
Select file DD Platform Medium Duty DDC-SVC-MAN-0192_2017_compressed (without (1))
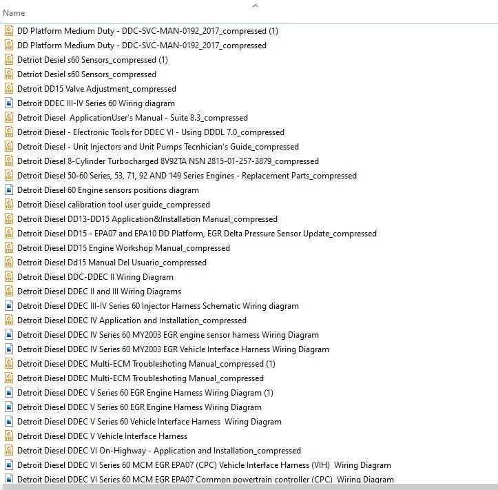[x=142, y=45]
